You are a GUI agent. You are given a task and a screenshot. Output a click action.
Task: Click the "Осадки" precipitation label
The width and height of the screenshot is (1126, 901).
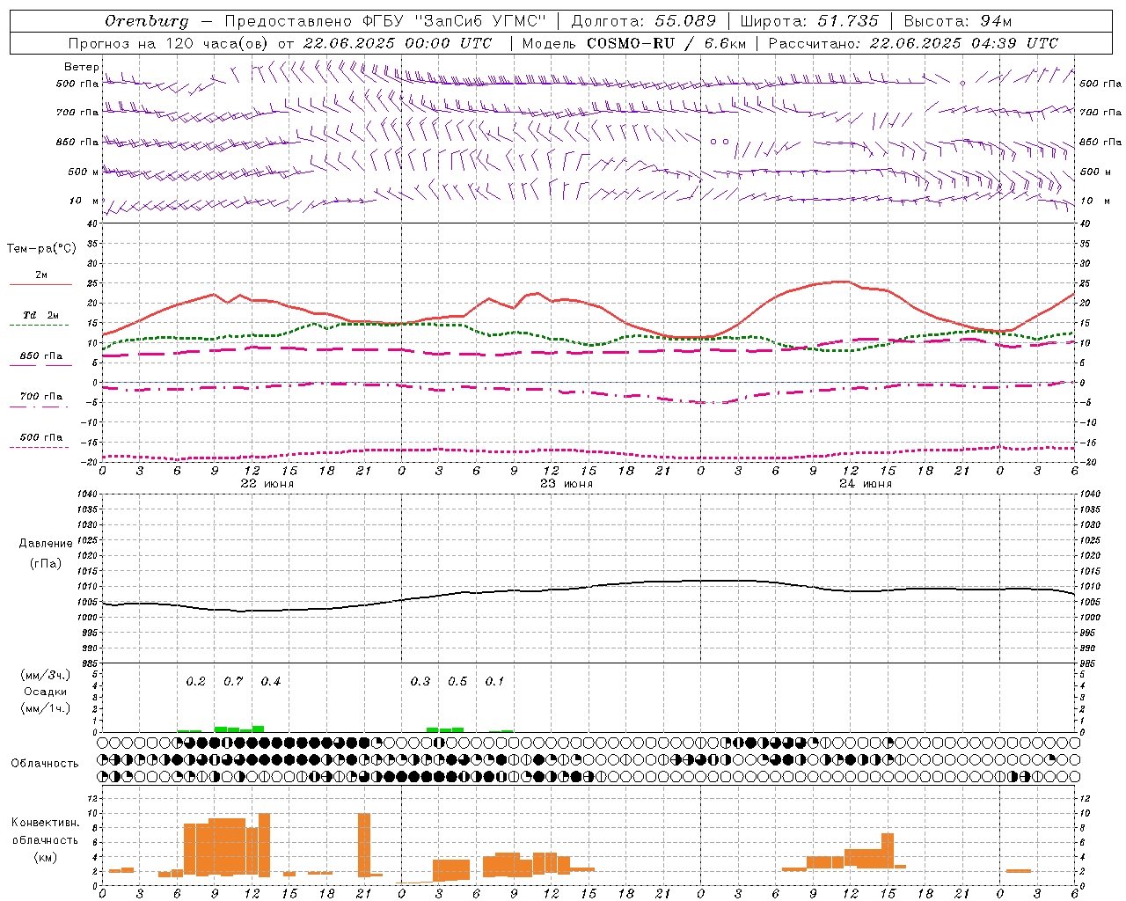(x=46, y=692)
